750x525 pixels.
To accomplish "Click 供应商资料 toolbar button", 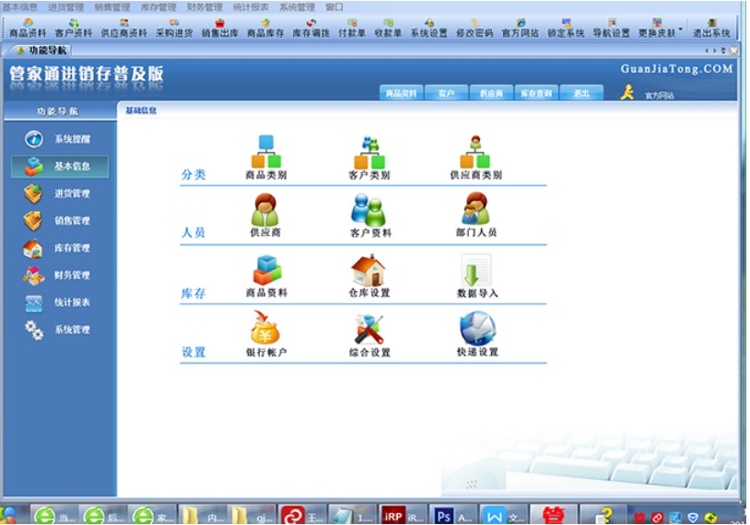I will point(123,28).
